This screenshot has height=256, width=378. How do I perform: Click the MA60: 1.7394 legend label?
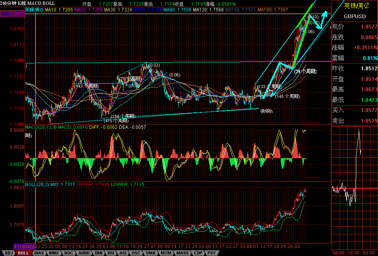coord(147,10)
